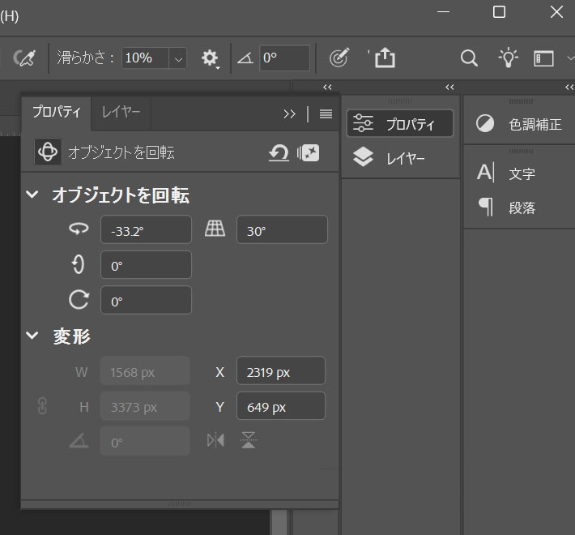
Task: Reset the object rotation icon
Action: (279, 152)
